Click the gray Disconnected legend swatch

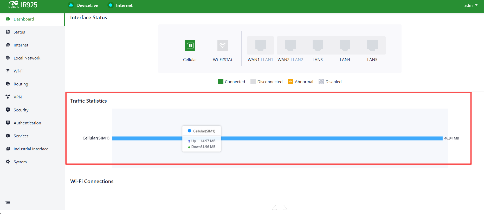253,82
